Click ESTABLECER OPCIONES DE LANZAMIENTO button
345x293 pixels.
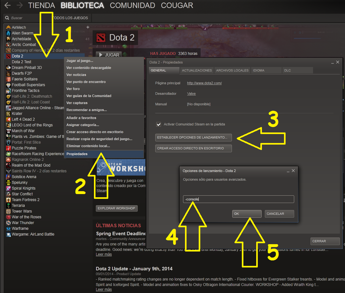point(193,137)
